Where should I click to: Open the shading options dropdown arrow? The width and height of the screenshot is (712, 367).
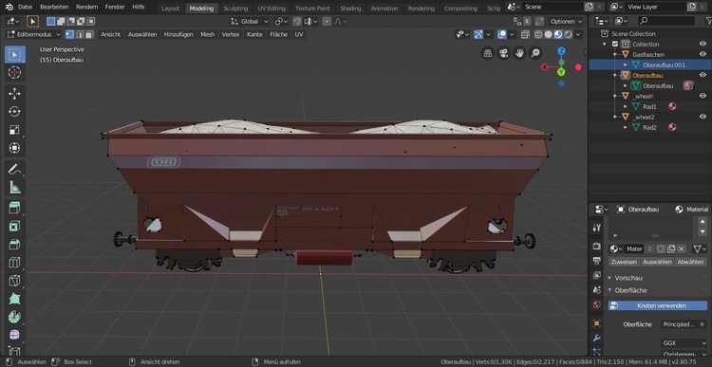click(578, 34)
